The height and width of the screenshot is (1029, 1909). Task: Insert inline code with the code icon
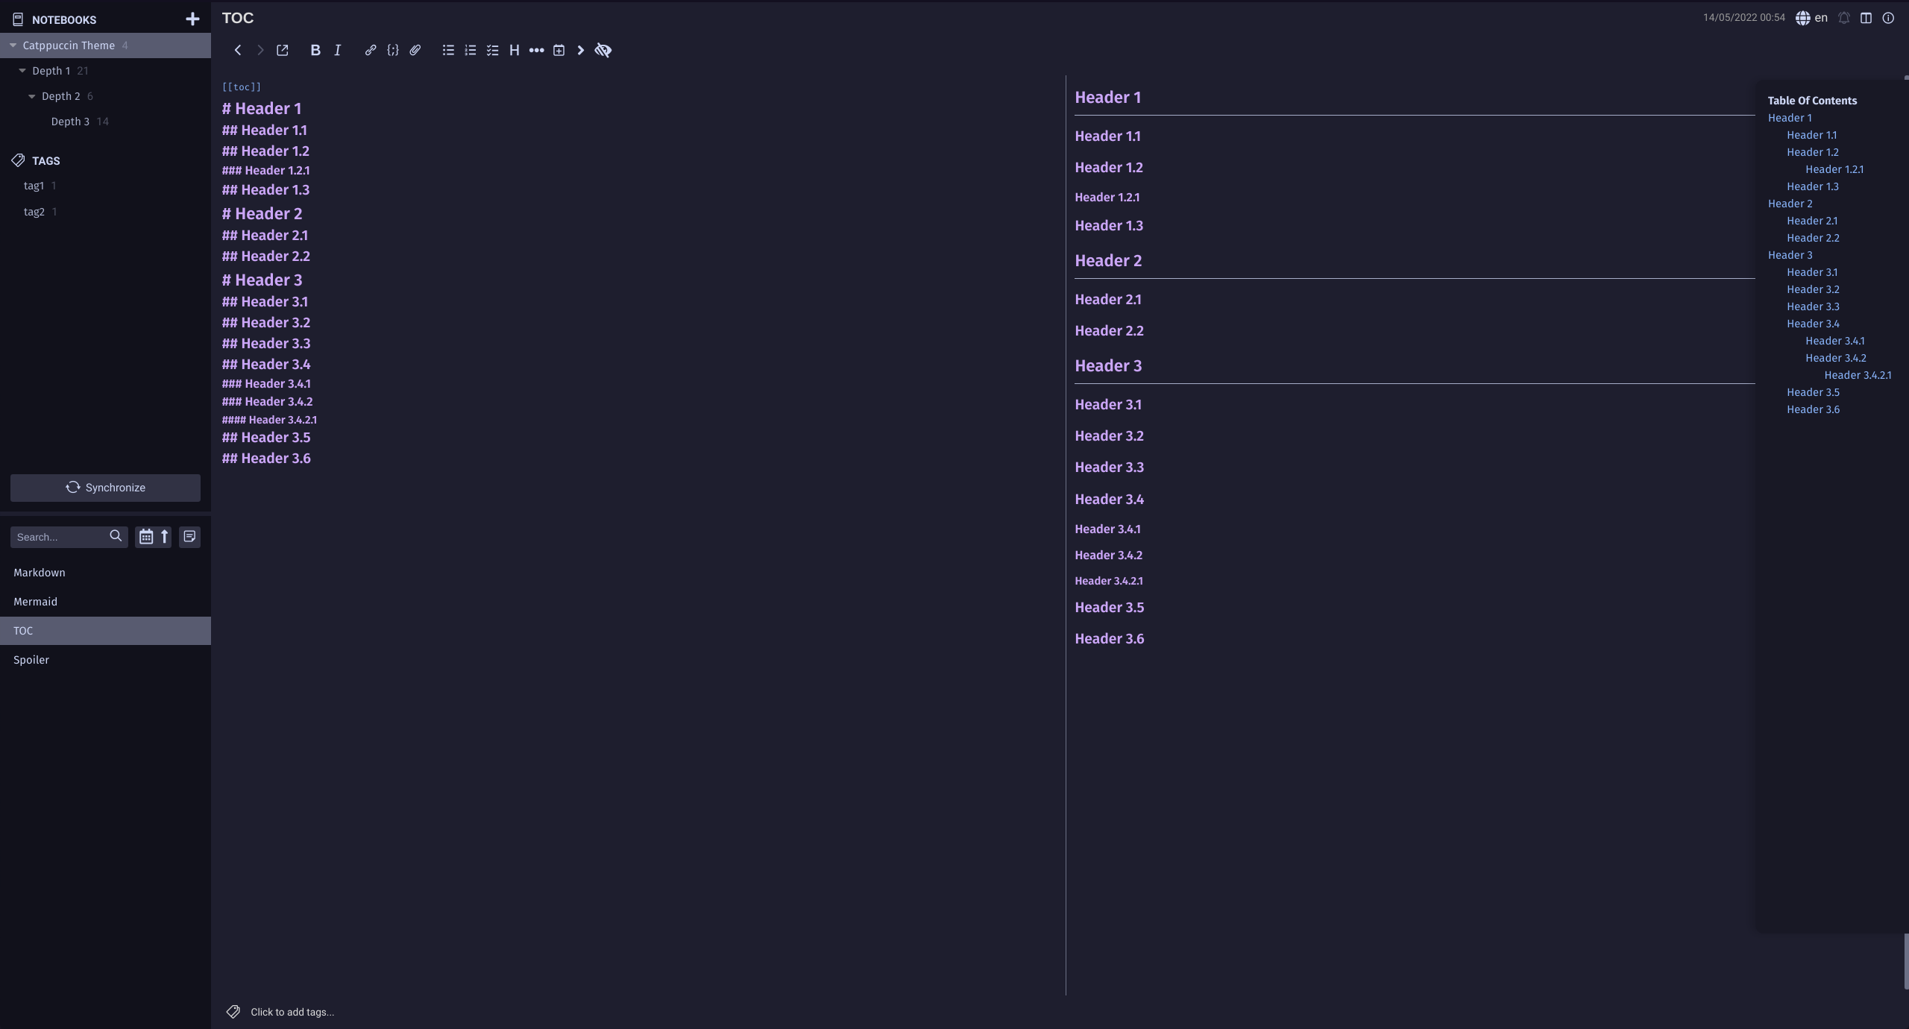click(x=393, y=50)
